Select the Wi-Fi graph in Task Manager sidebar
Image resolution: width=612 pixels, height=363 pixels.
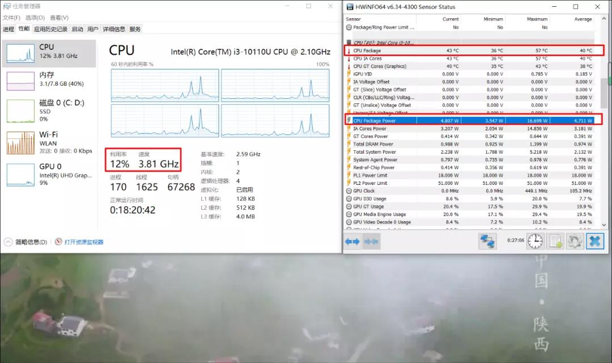50,141
